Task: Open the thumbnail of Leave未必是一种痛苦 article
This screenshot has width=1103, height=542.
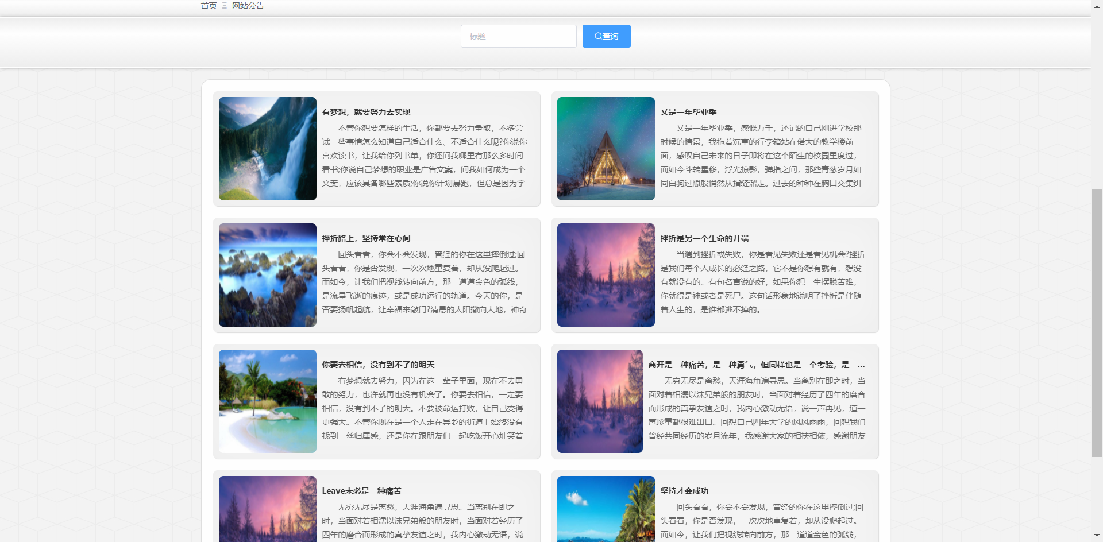Action: point(268,509)
